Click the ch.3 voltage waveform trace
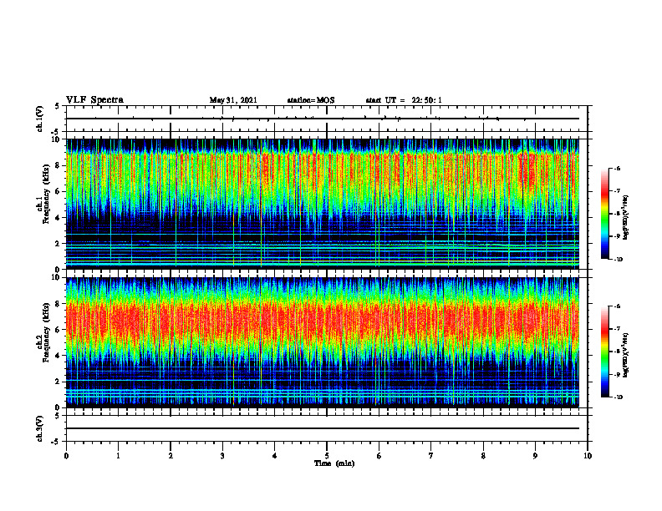Screen dimensions: 662x511 pos(322,428)
